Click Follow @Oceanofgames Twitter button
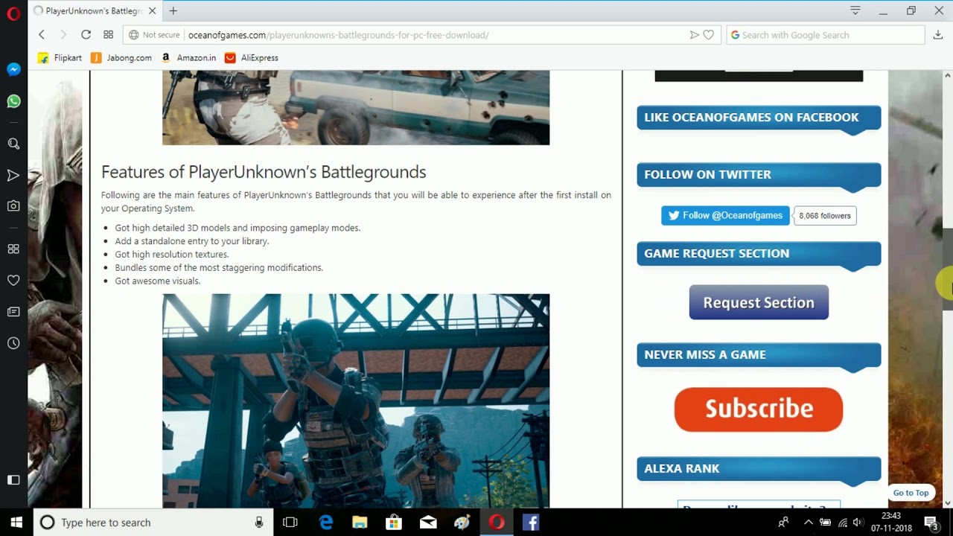 (725, 215)
